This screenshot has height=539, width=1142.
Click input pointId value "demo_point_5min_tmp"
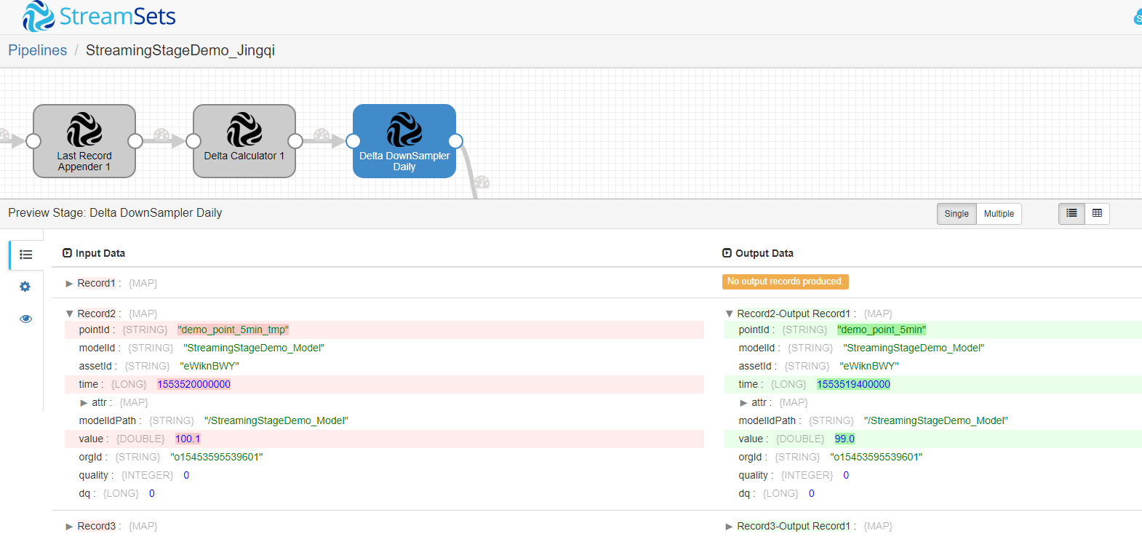pos(233,330)
